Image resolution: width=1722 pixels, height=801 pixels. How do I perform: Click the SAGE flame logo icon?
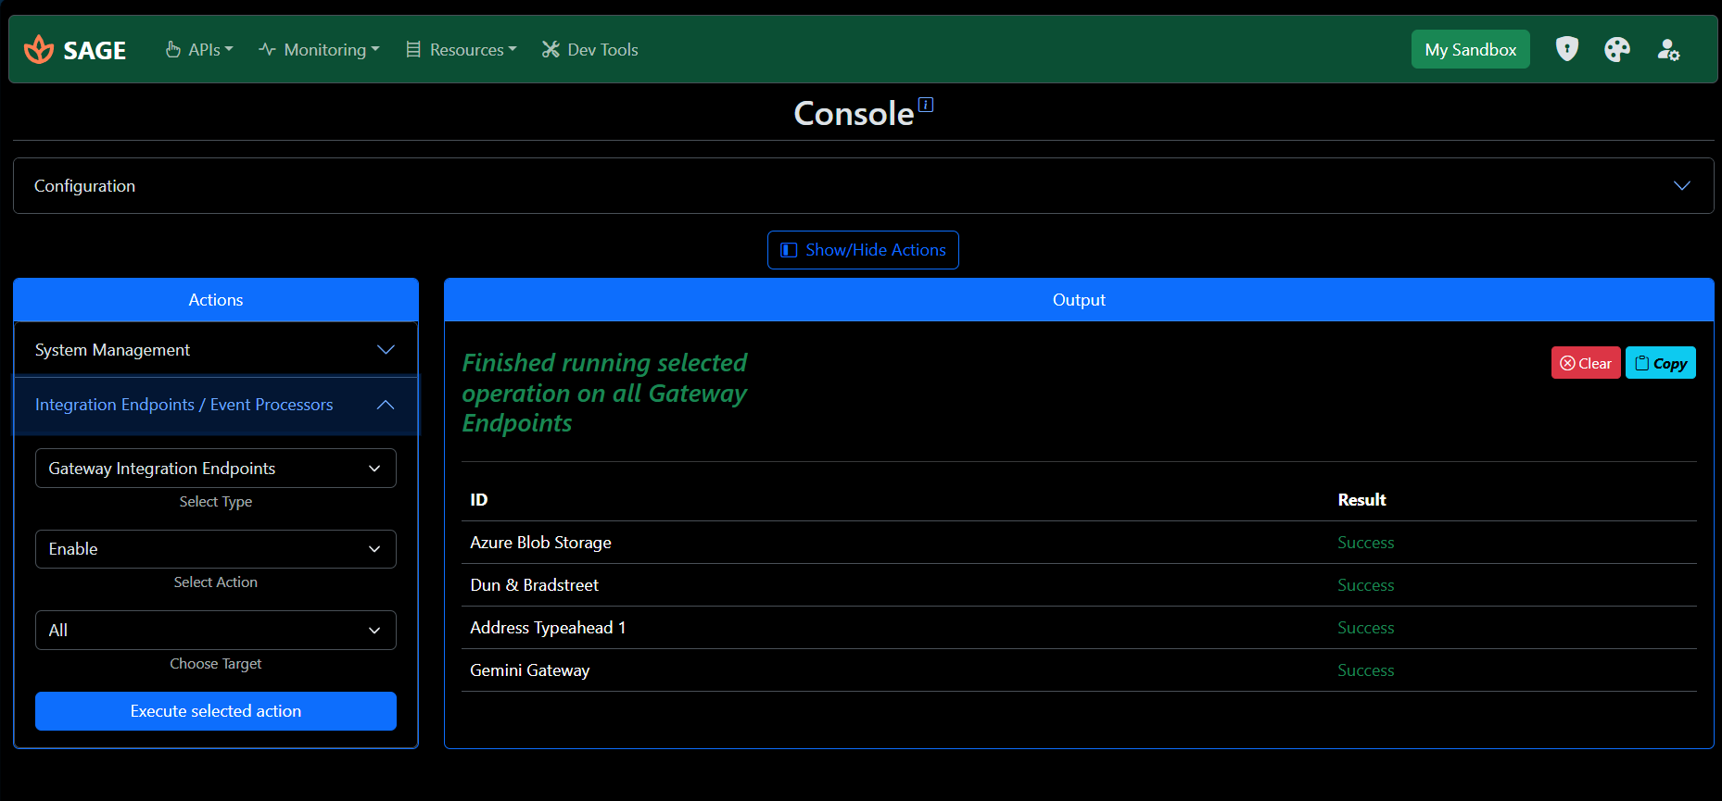[x=39, y=49]
